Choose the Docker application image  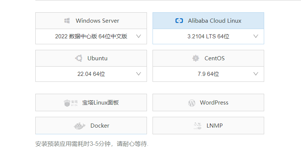pyautogui.click(x=91, y=126)
